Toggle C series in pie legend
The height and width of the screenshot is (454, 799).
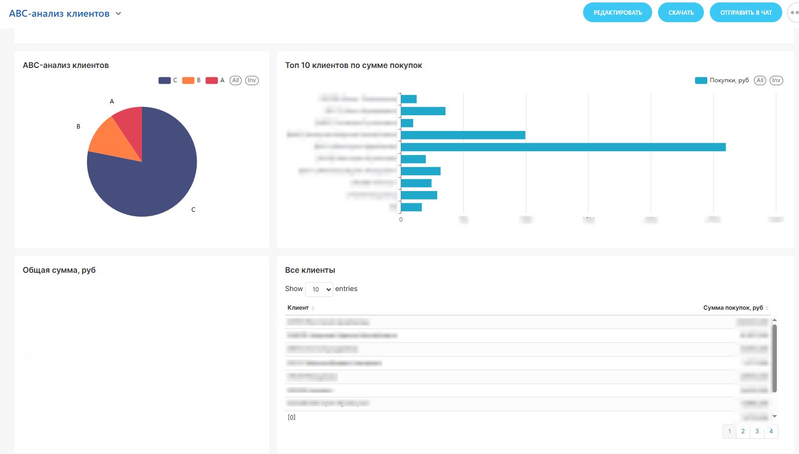(x=168, y=80)
